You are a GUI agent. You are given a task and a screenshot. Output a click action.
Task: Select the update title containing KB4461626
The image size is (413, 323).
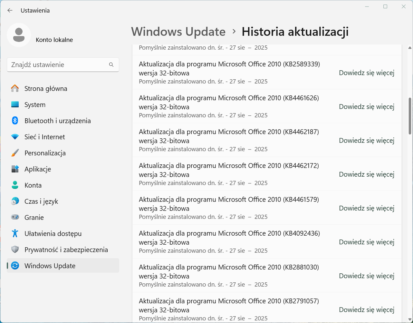click(229, 102)
